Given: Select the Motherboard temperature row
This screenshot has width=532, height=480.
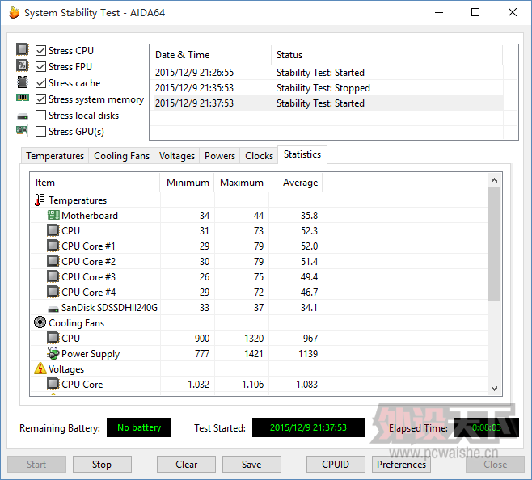Looking at the screenshot, I should [x=259, y=215].
